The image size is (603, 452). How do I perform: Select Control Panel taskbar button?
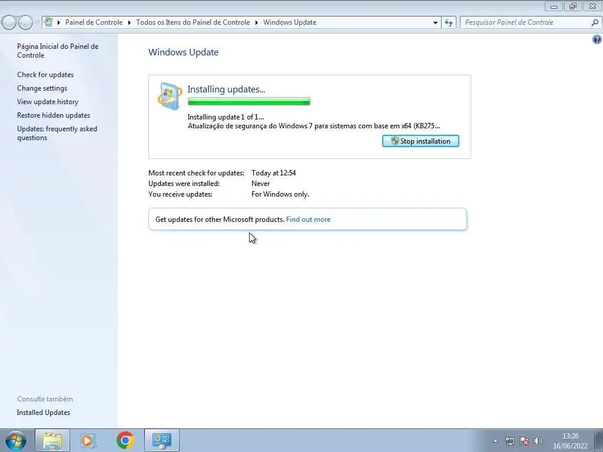tap(161, 440)
